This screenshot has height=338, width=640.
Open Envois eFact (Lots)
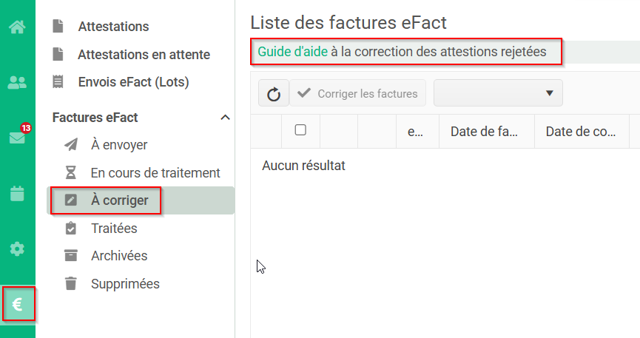[133, 82]
